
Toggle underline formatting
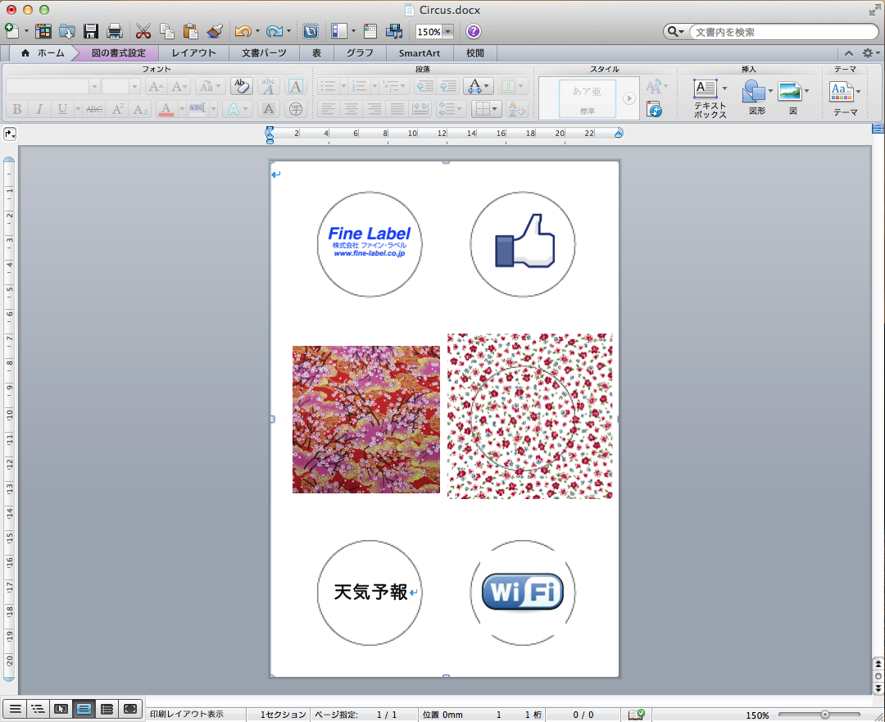(62, 109)
